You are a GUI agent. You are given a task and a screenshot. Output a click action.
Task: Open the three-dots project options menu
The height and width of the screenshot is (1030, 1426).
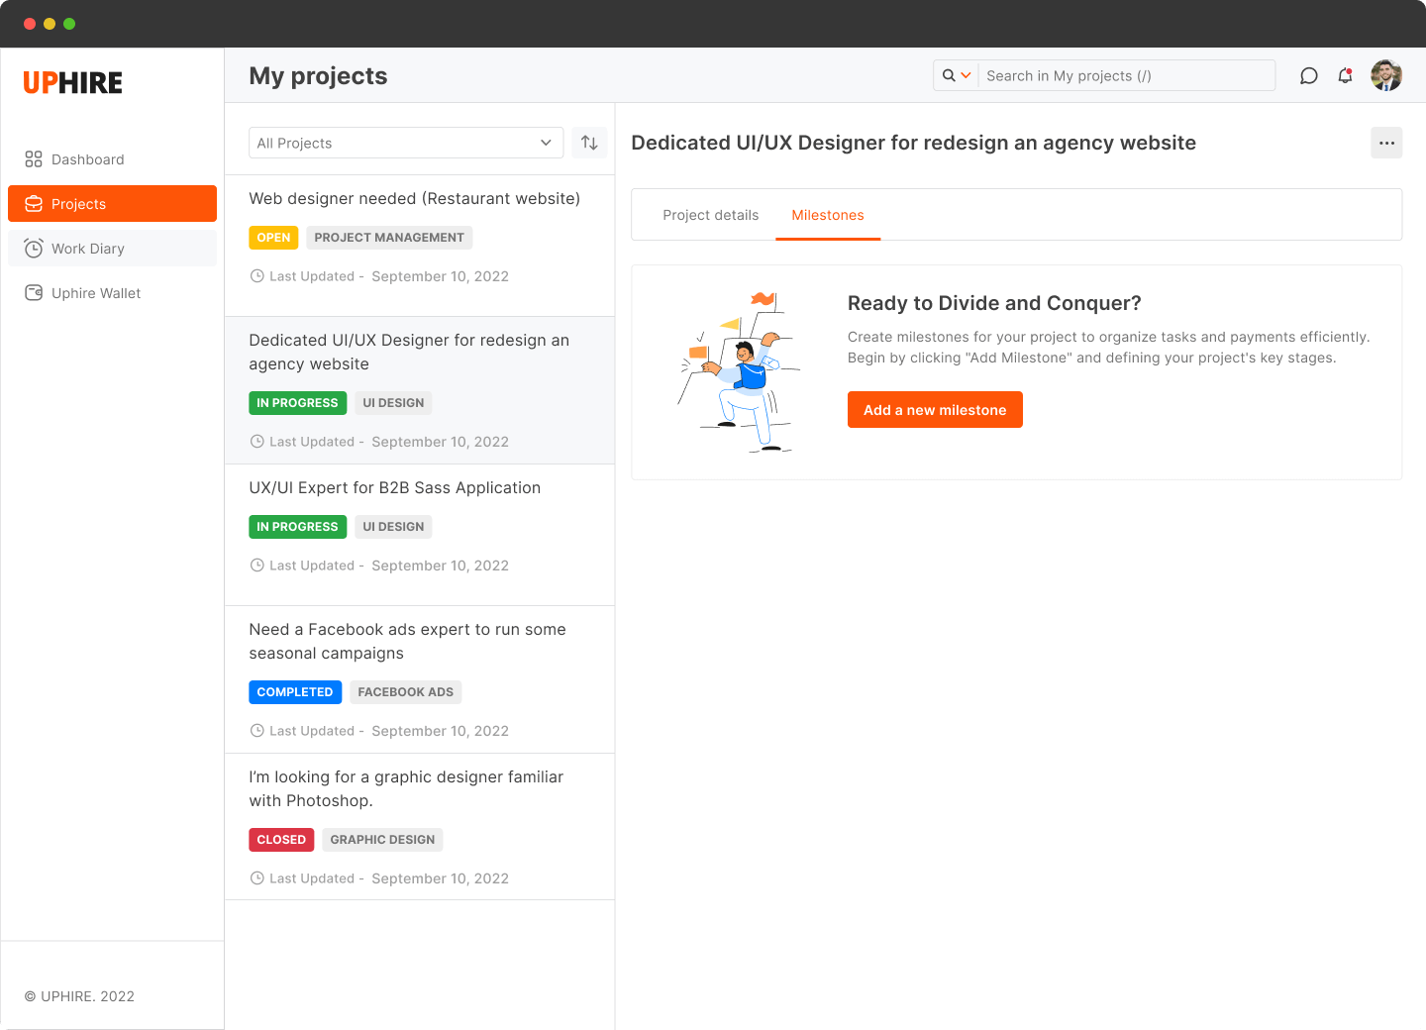point(1386,143)
